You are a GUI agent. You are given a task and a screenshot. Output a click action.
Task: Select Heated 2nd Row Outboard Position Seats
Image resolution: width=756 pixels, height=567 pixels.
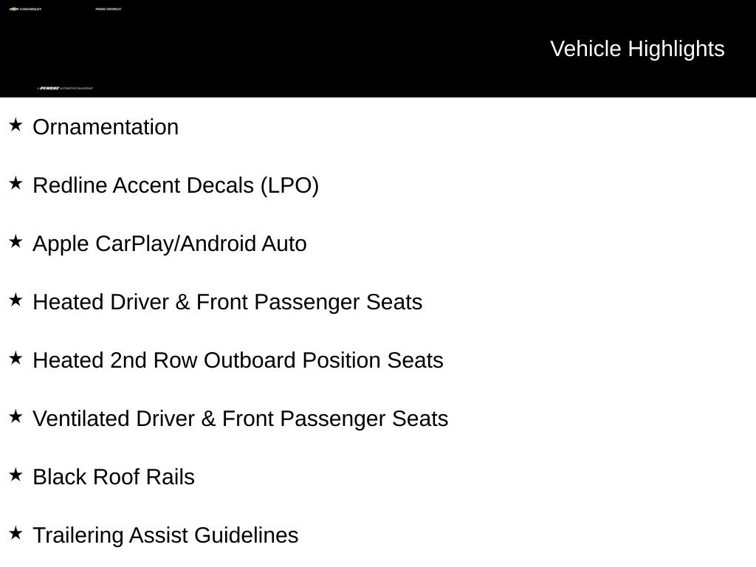click(x=238, y=360)
